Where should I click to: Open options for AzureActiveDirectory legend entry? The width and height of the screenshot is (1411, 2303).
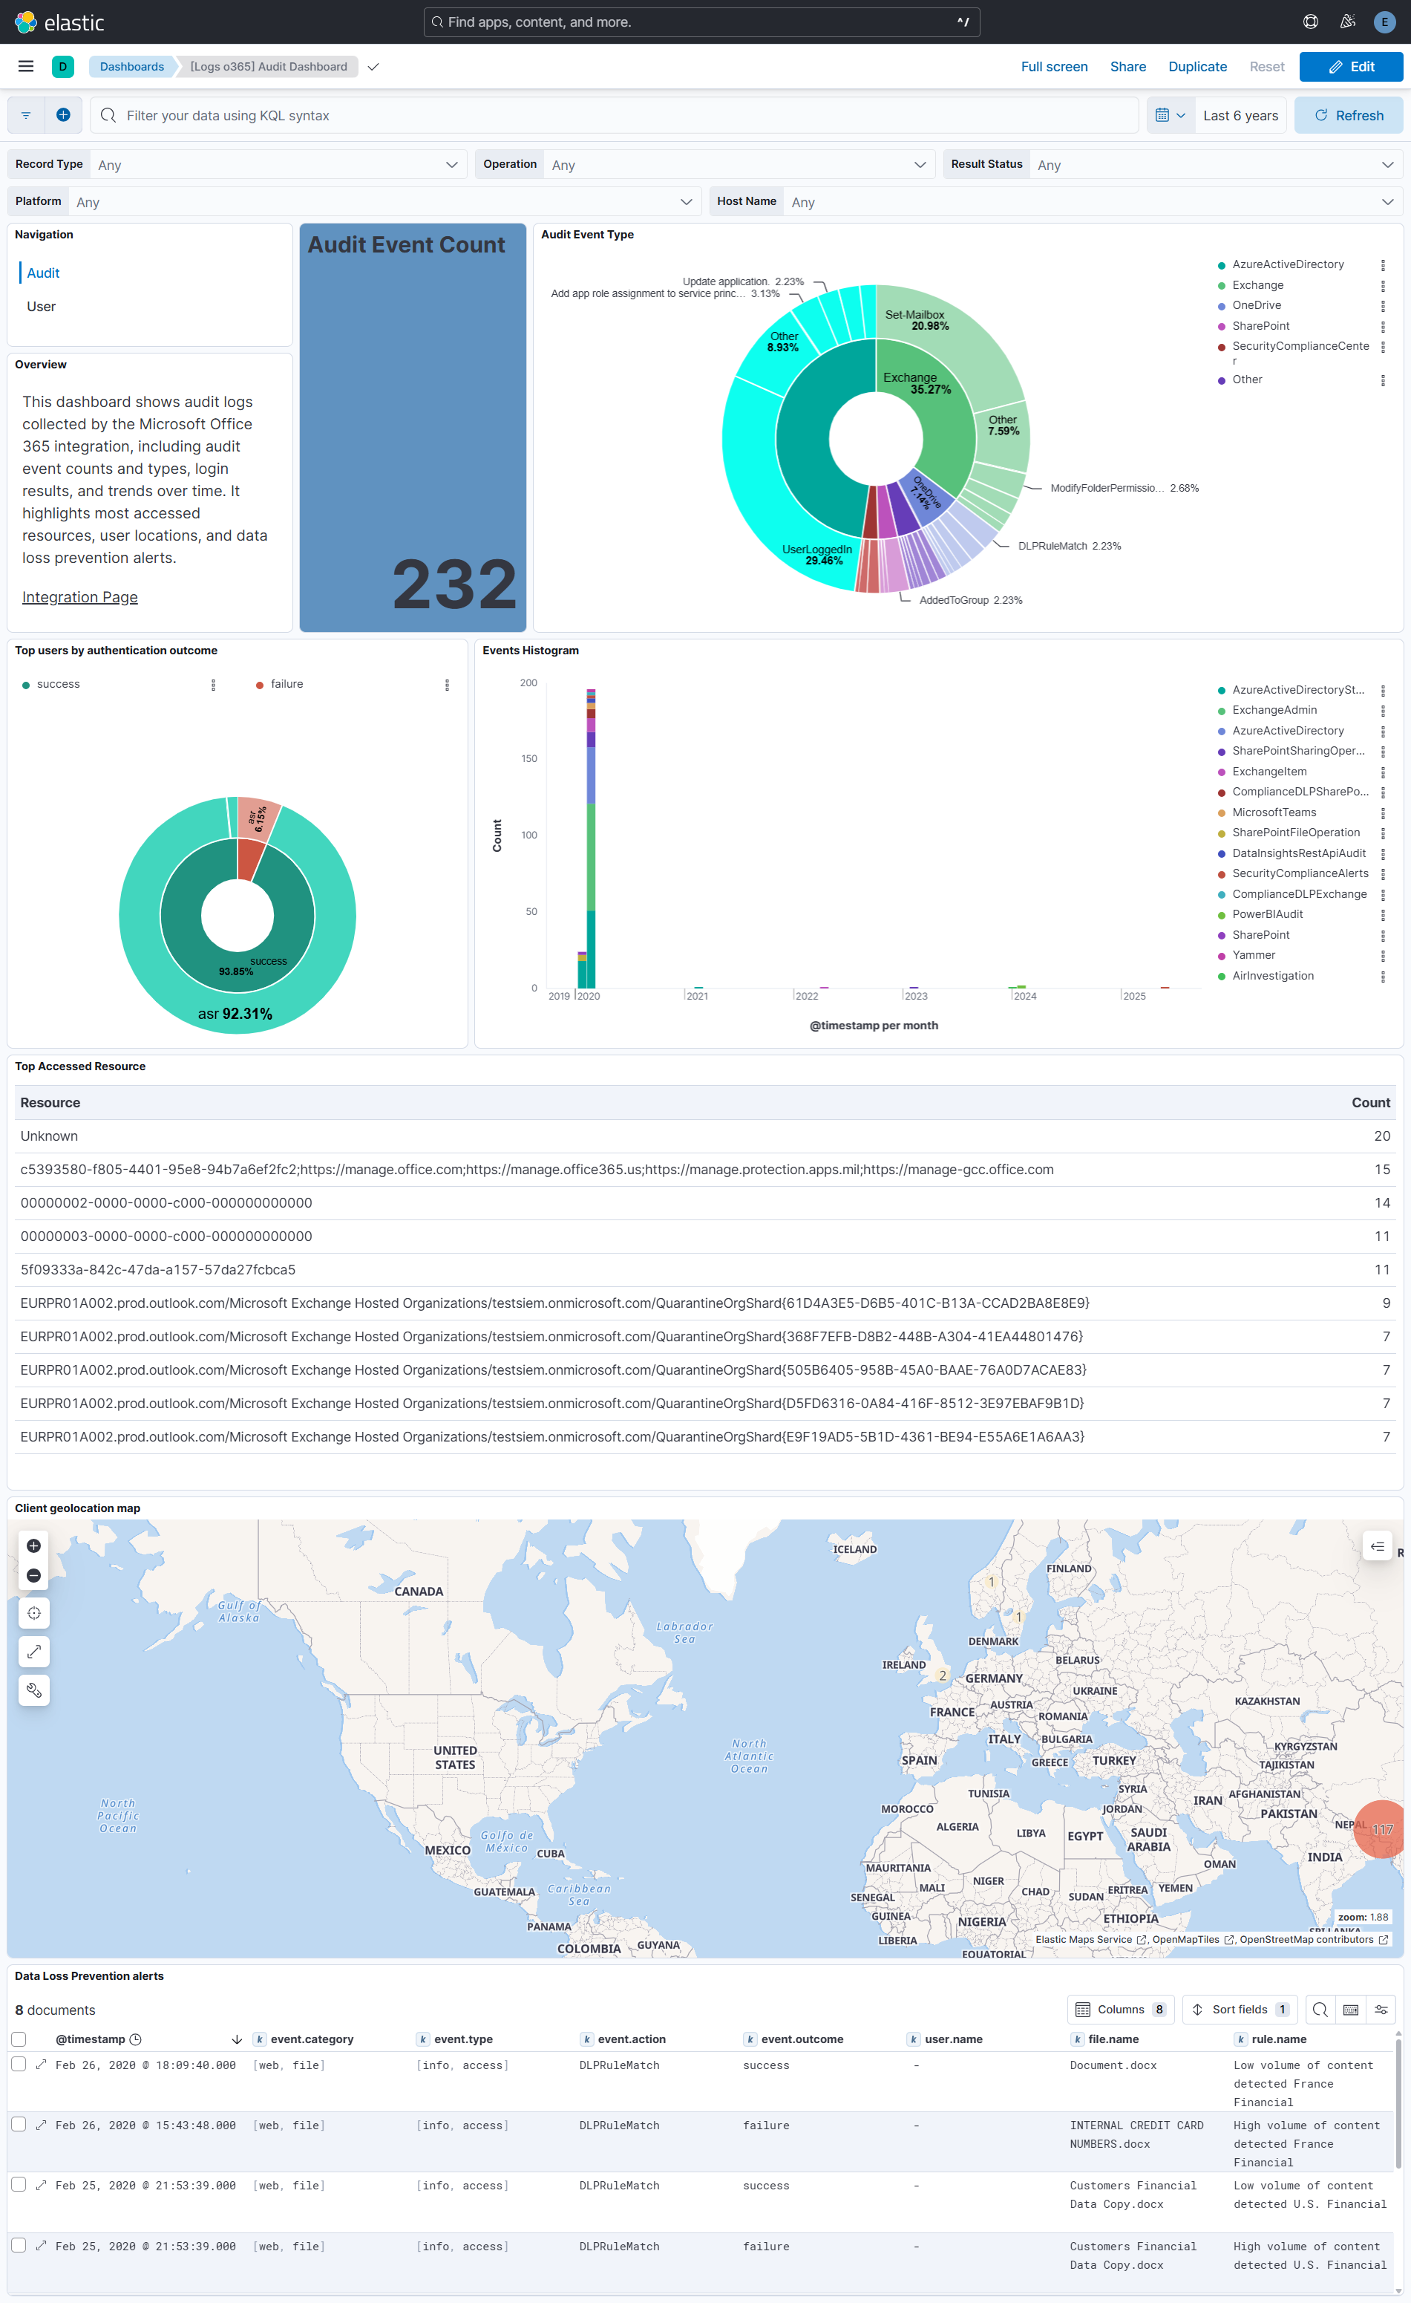(x=1383, y=264)
